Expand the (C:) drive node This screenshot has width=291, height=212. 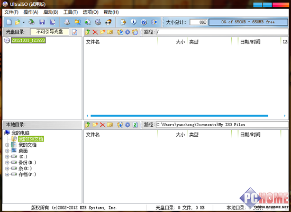coord(7,156)
